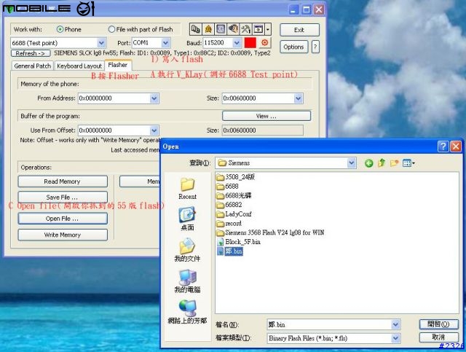The width and height of the screenshot is (466, 352).
Task: Open the Port COM1 dropdown
Action: [x=166, y=43]
